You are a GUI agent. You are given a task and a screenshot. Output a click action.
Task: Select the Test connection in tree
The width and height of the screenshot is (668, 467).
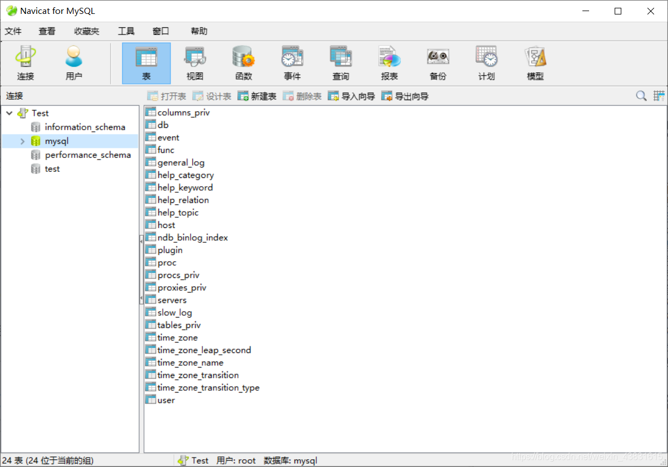[x=40, y=113]
